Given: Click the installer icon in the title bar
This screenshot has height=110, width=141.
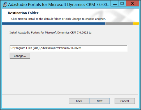Looking at the screenshot, I should coord(5,4).
